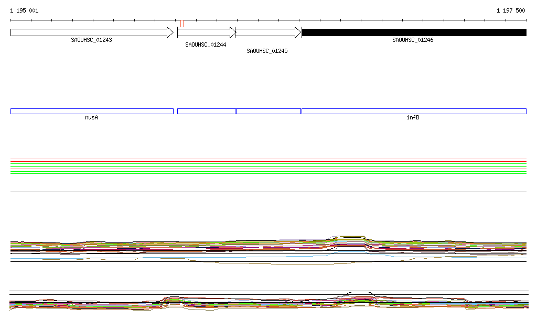Screen dimensions: 537x320
Task: Select the SAOUHSC_01244 gene arrow
Action: coord(206,32)
